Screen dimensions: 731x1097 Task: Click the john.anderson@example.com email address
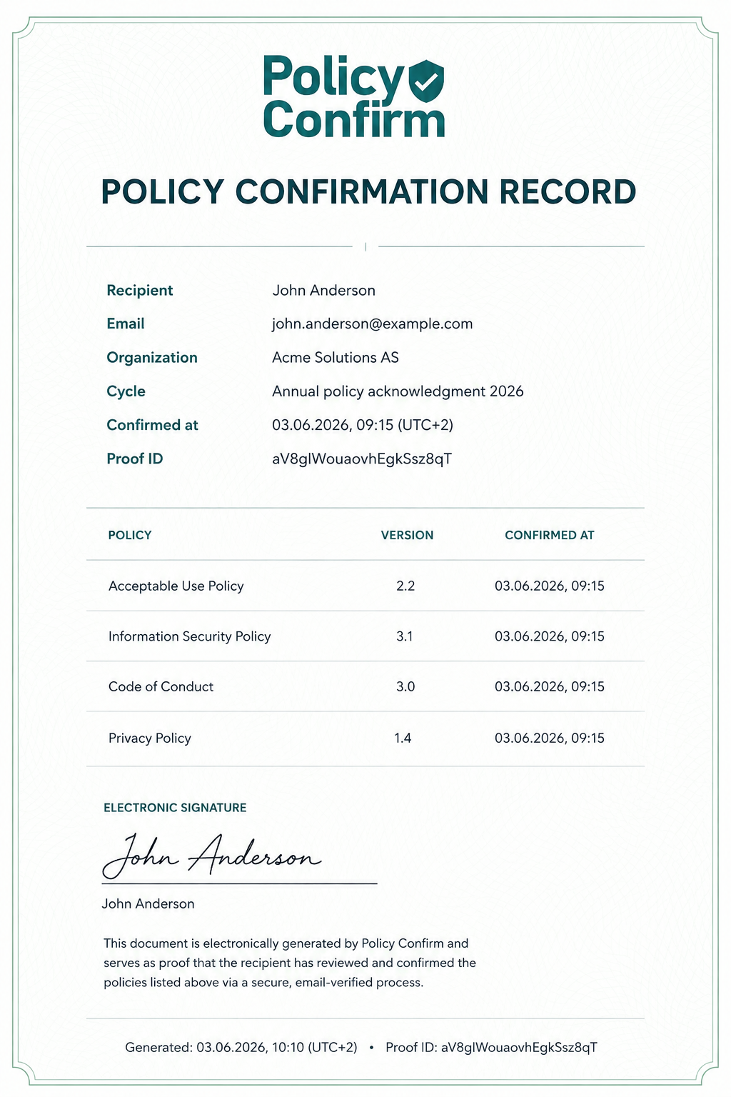click(x=373, y=324)
